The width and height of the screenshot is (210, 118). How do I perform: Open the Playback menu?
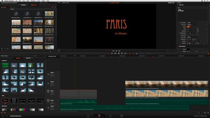[x=33, y=1]
